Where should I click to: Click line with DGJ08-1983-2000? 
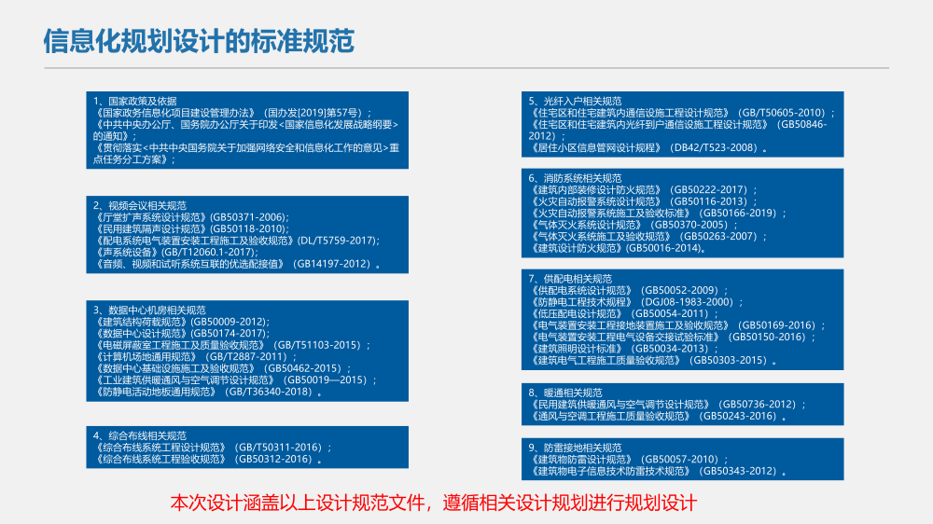point(636,302)
